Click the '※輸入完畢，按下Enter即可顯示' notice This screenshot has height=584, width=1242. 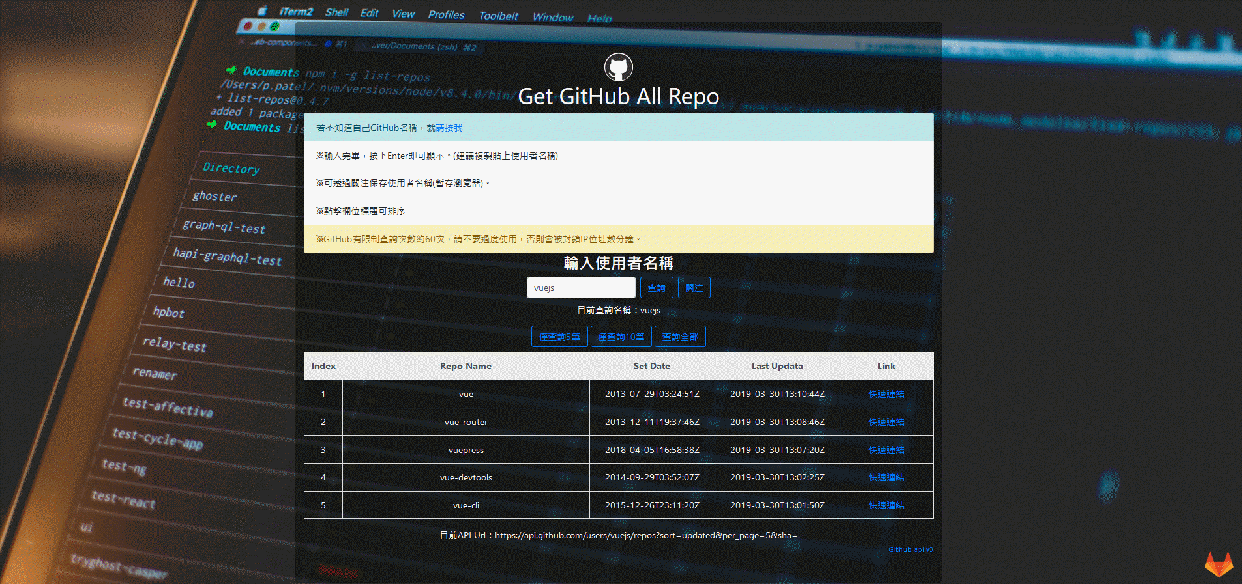tap(618, 156)
